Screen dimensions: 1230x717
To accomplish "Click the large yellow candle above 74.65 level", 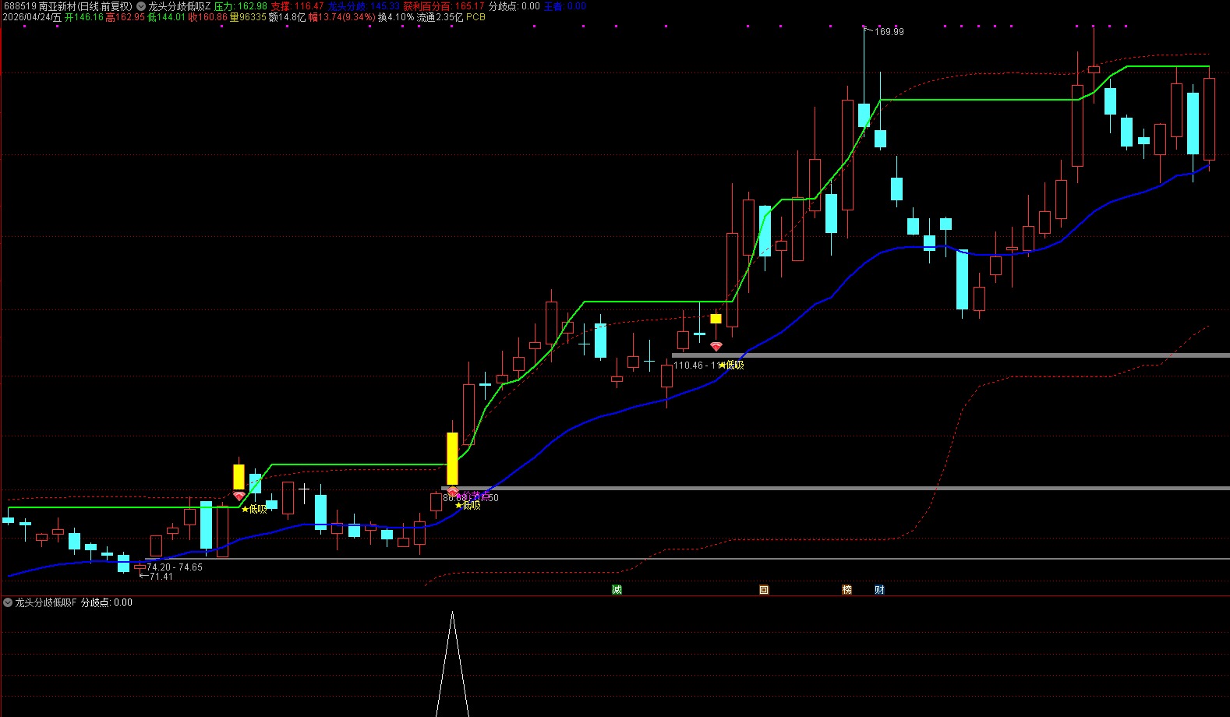I will (x=239, y=477).
